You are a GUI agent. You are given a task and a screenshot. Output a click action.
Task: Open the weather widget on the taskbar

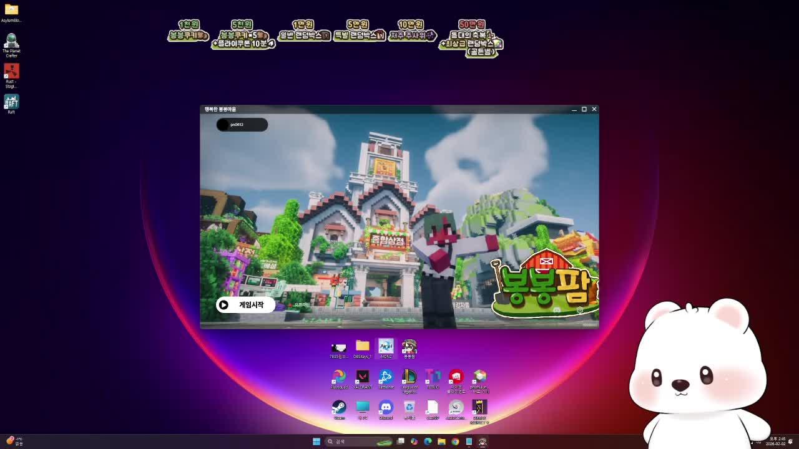tap(14, 441)
